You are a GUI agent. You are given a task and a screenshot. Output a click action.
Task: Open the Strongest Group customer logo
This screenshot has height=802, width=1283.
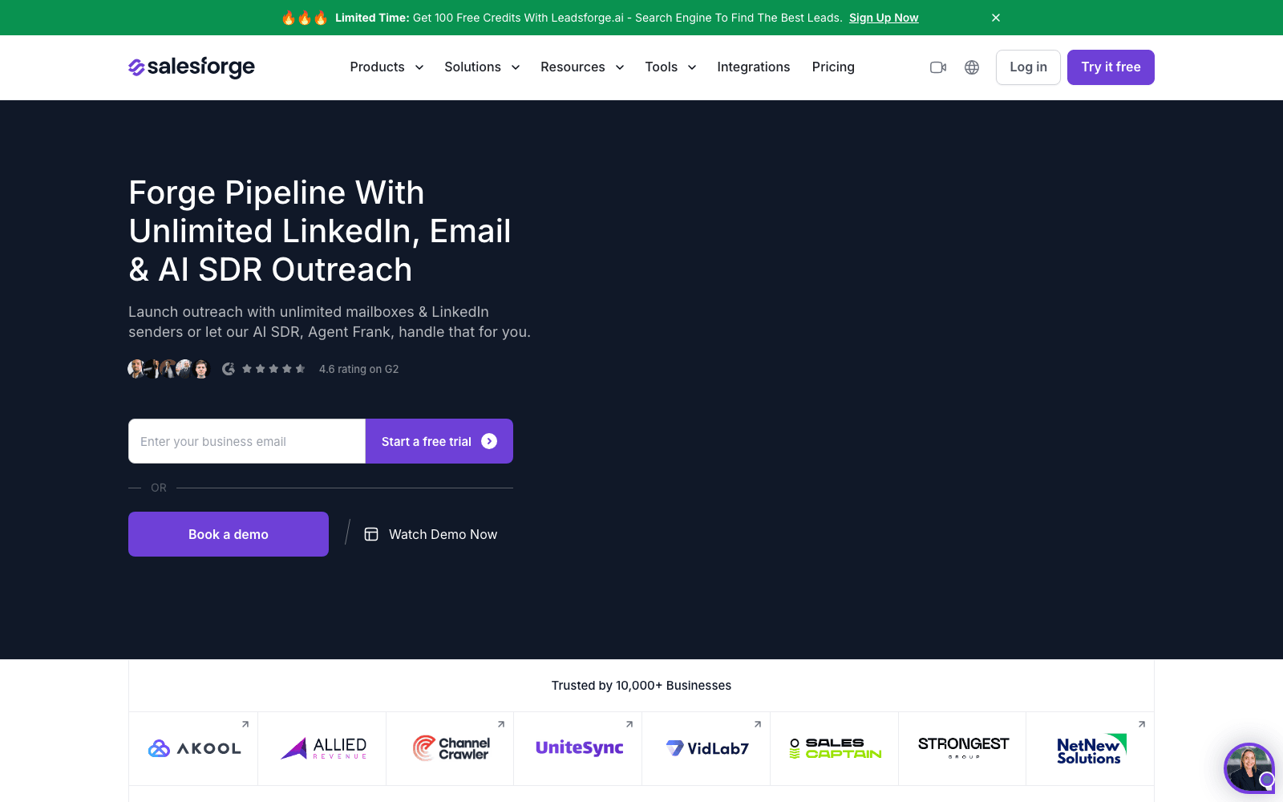click(x=963, y=748)
